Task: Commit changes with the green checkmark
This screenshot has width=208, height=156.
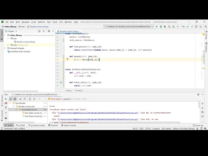Action: [192, 27]
